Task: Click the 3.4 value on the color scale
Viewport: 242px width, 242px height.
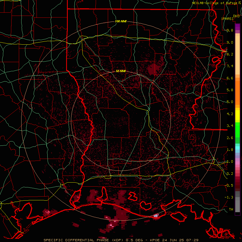Action: click(x=230, y=126)
